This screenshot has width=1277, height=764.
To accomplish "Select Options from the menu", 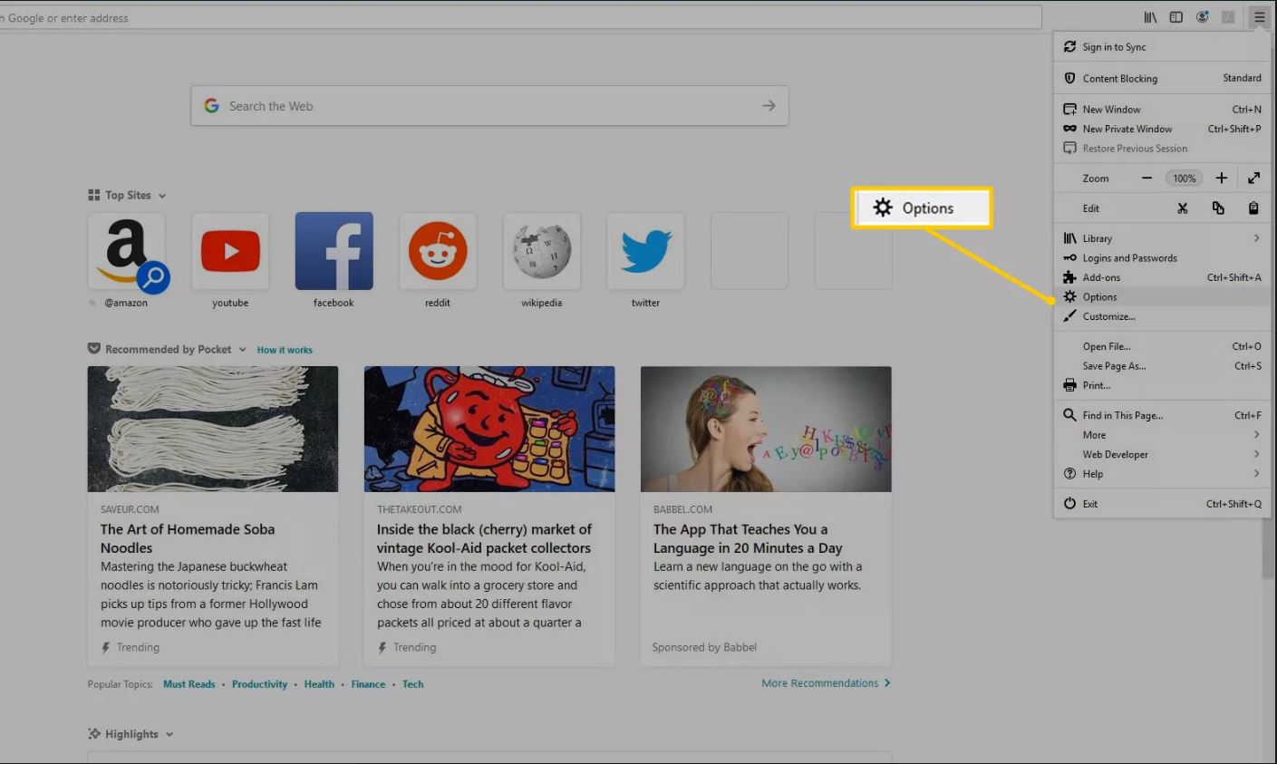I will coord(1100,297).
